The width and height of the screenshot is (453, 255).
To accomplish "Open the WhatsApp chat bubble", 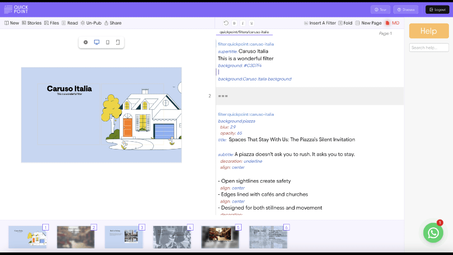I will tap(433, 233).
